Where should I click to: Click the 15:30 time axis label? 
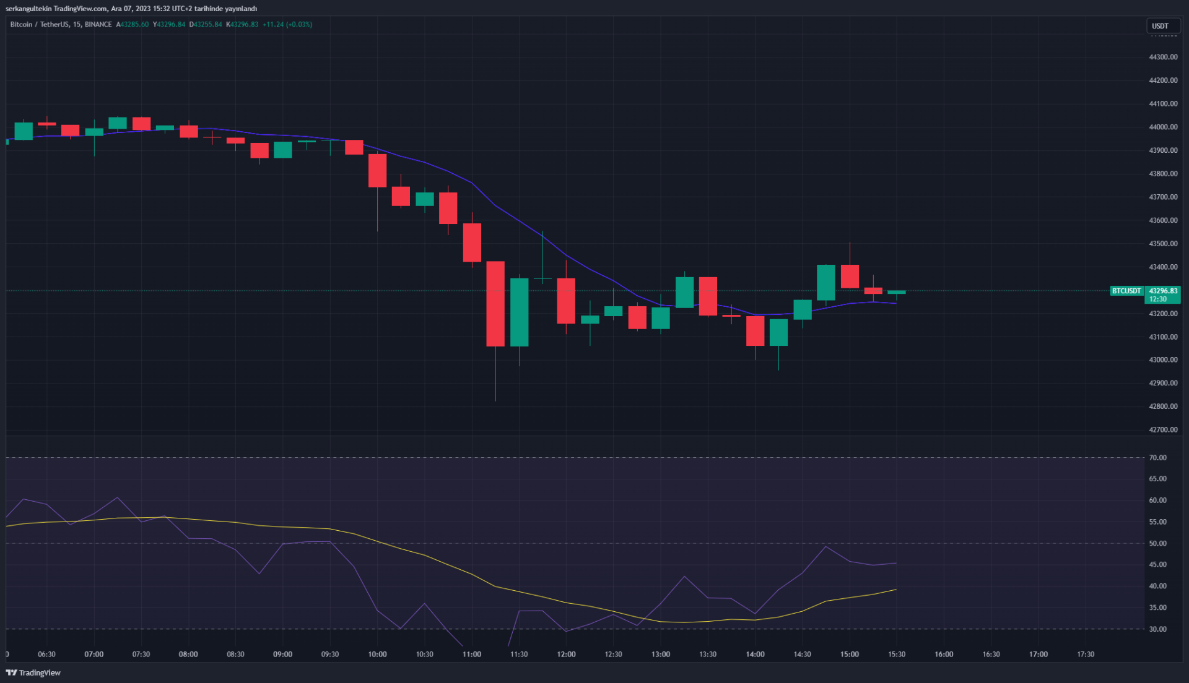(896, 654)
